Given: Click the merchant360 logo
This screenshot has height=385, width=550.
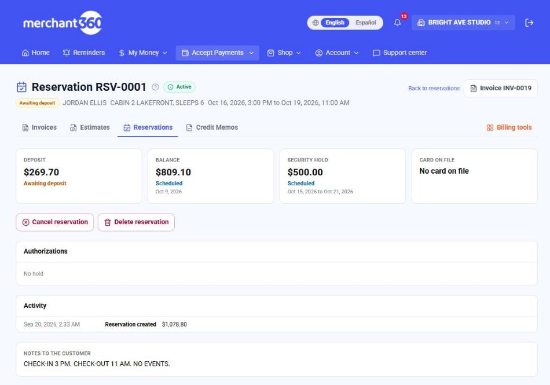Looking at the screenshot, I should click(x=63, y=23).
